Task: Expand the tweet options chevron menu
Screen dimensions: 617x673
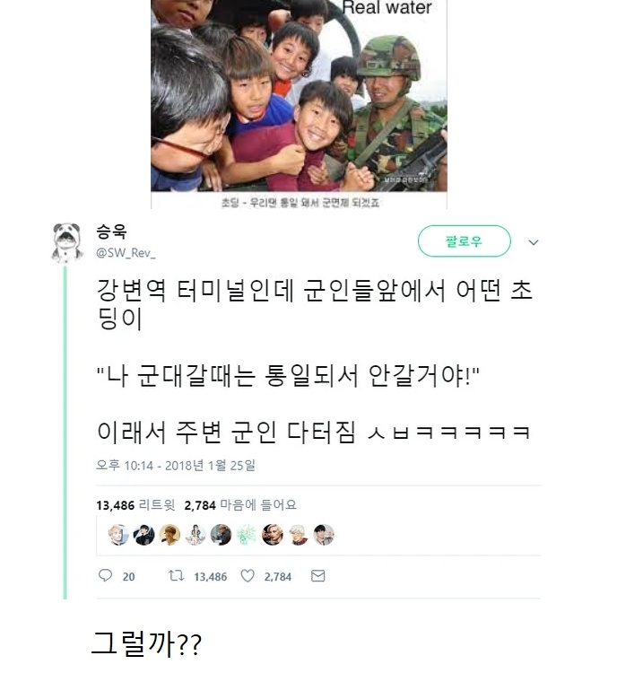Action: click(533, 242)
